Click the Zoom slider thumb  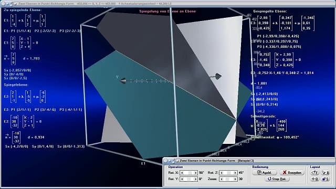click(227, 179)
